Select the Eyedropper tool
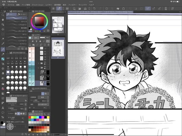The height and width of the screenshot is (136, 182). pos(3,43)
